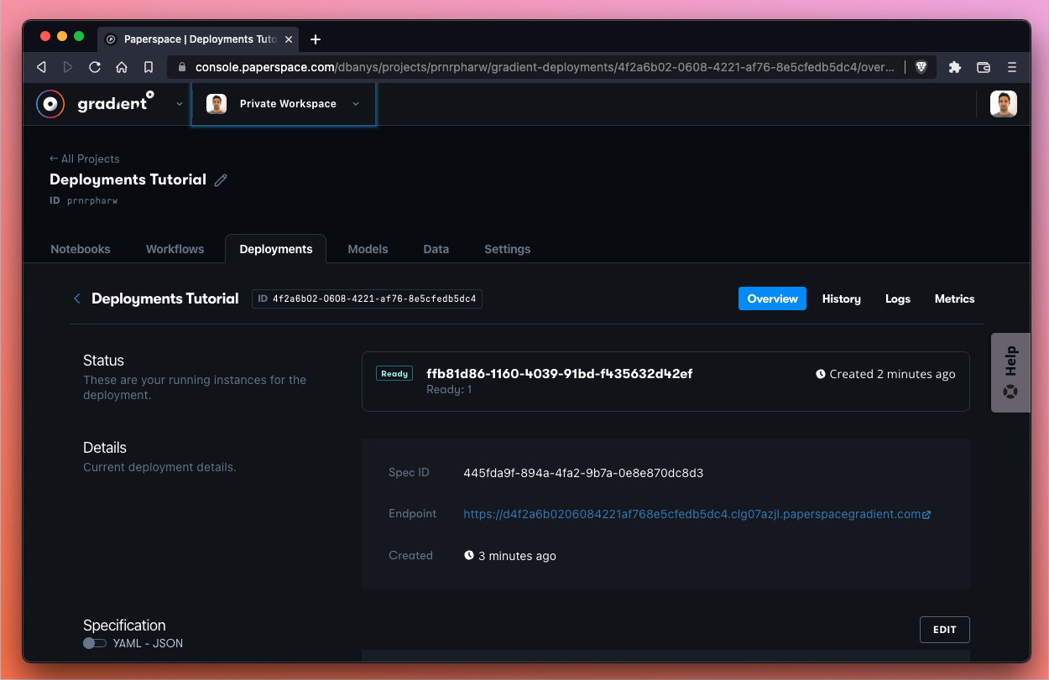1049x680 pixels.
Task: Open the Models tab
Action: (x=368, y=249)
